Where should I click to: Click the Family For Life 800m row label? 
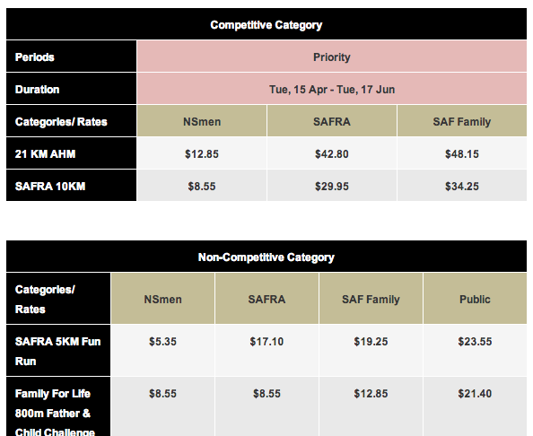55,413
